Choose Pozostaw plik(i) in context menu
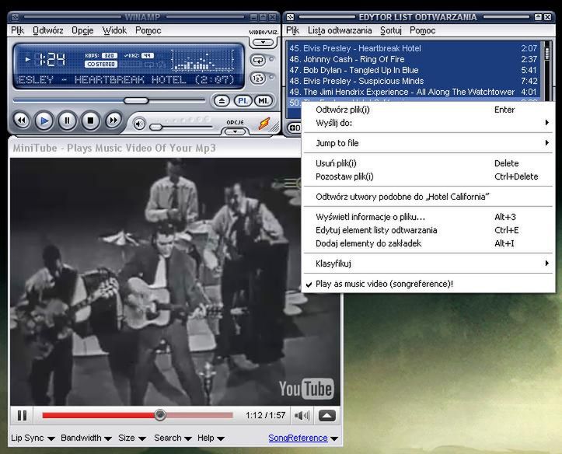The width and height of the screenshot is (562, 454). coord(428,176)
